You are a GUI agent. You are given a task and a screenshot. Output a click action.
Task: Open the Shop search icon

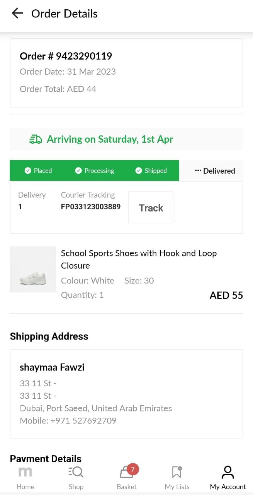pos(76,472)
